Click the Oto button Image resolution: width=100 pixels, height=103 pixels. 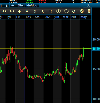coord(20,5)
